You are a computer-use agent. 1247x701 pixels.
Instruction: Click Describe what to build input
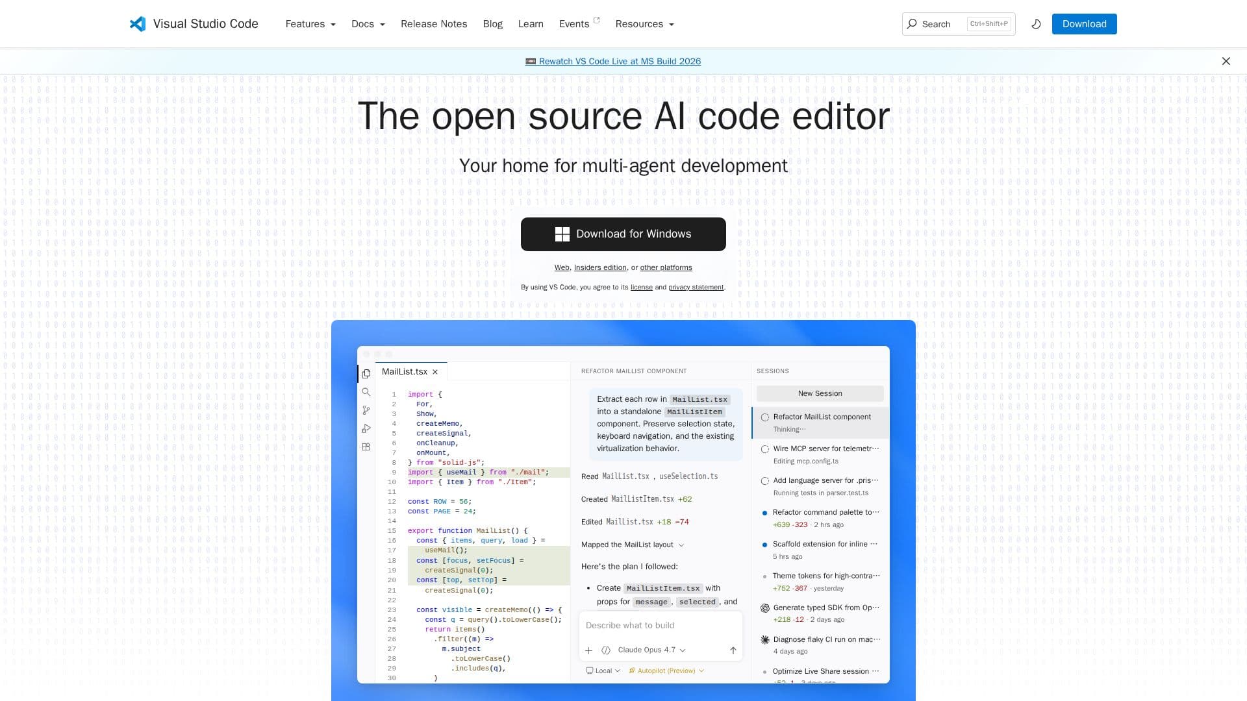(x=661, y=626)
